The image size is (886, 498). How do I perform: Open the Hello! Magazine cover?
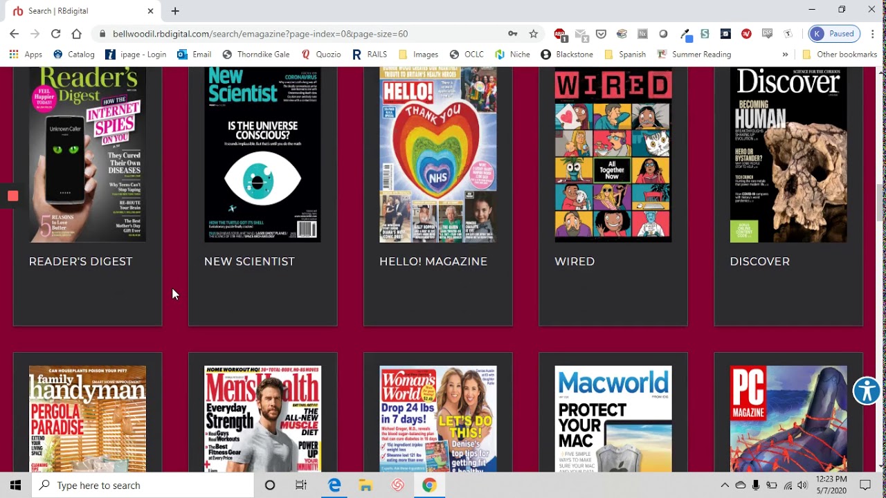[437, 154]
